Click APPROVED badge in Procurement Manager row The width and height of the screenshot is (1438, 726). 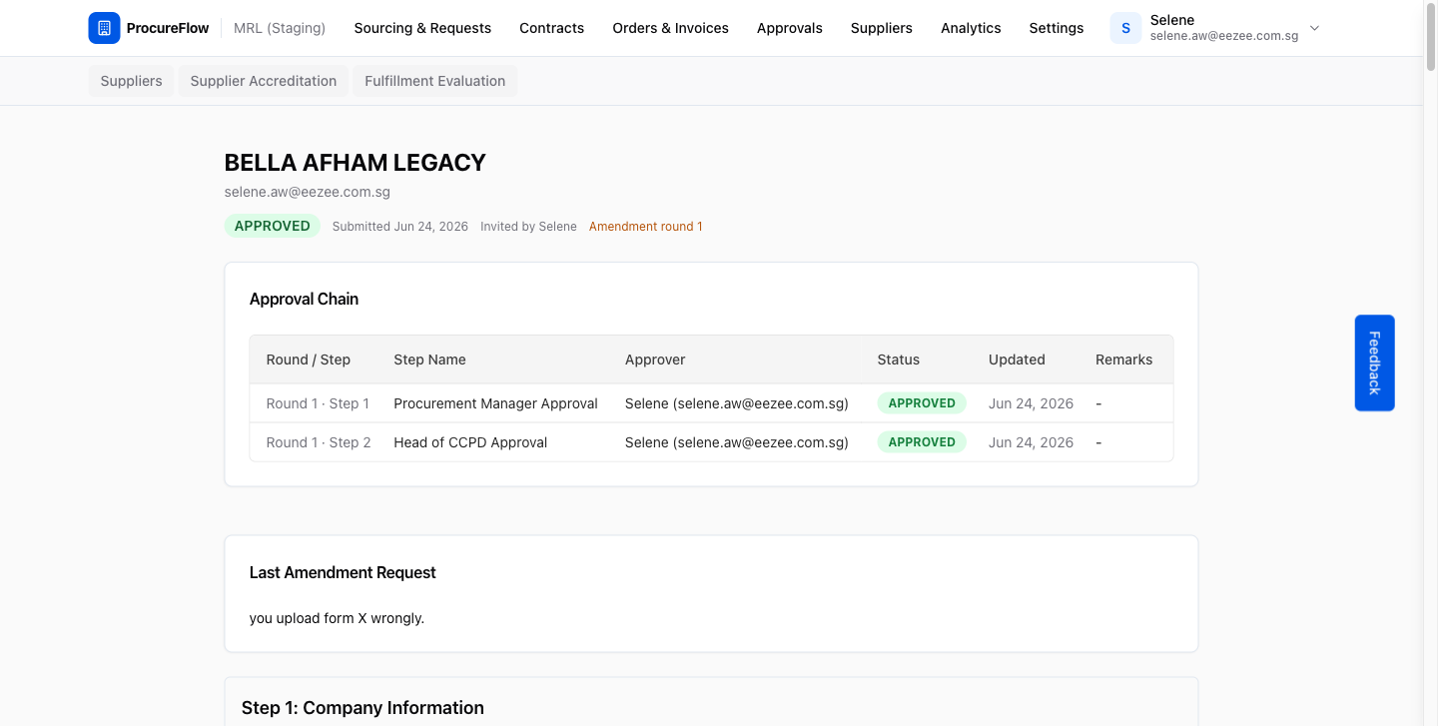pos(922,403)
